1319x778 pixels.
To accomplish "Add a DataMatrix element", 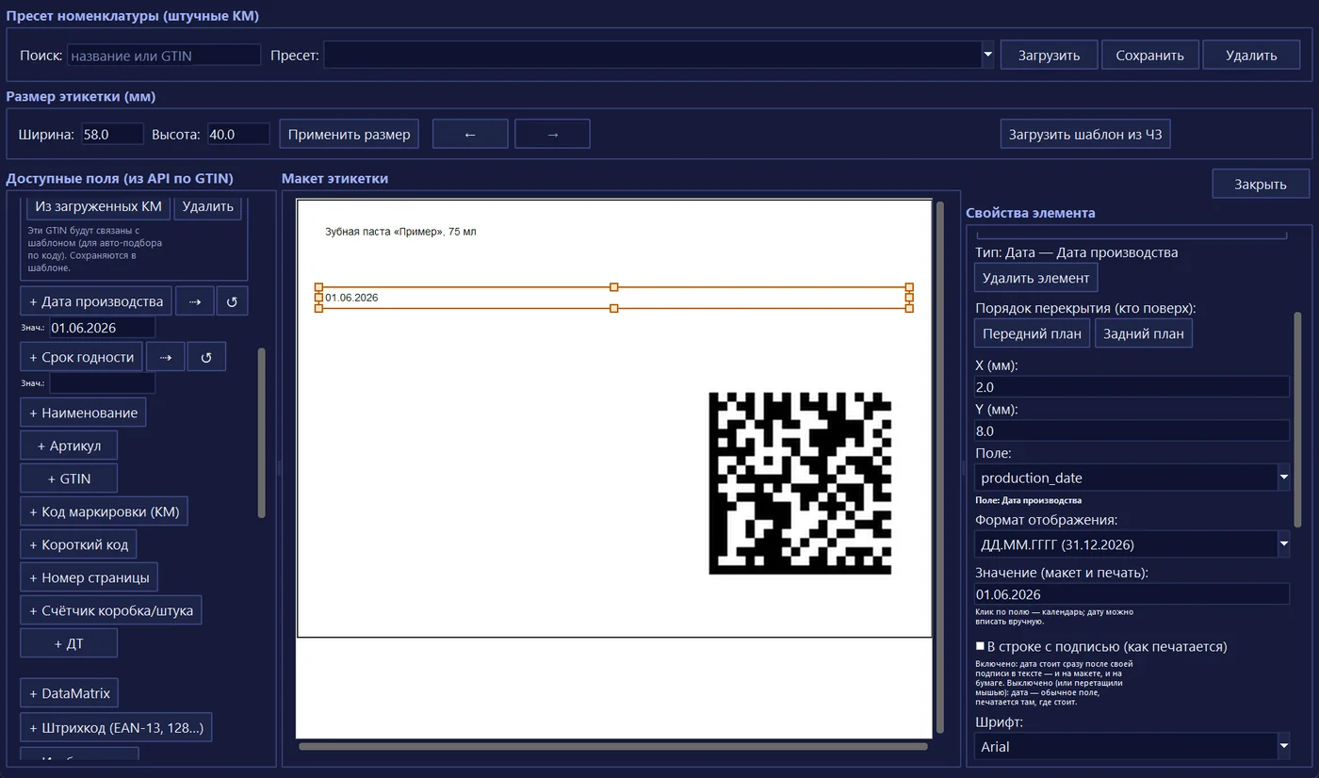I will 70,693.
